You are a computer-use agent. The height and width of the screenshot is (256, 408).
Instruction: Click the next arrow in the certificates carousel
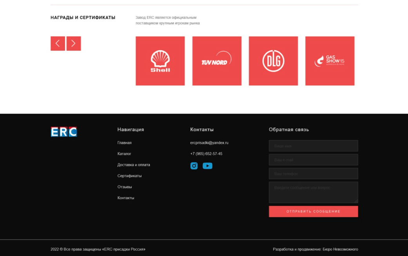click(74, 44)
